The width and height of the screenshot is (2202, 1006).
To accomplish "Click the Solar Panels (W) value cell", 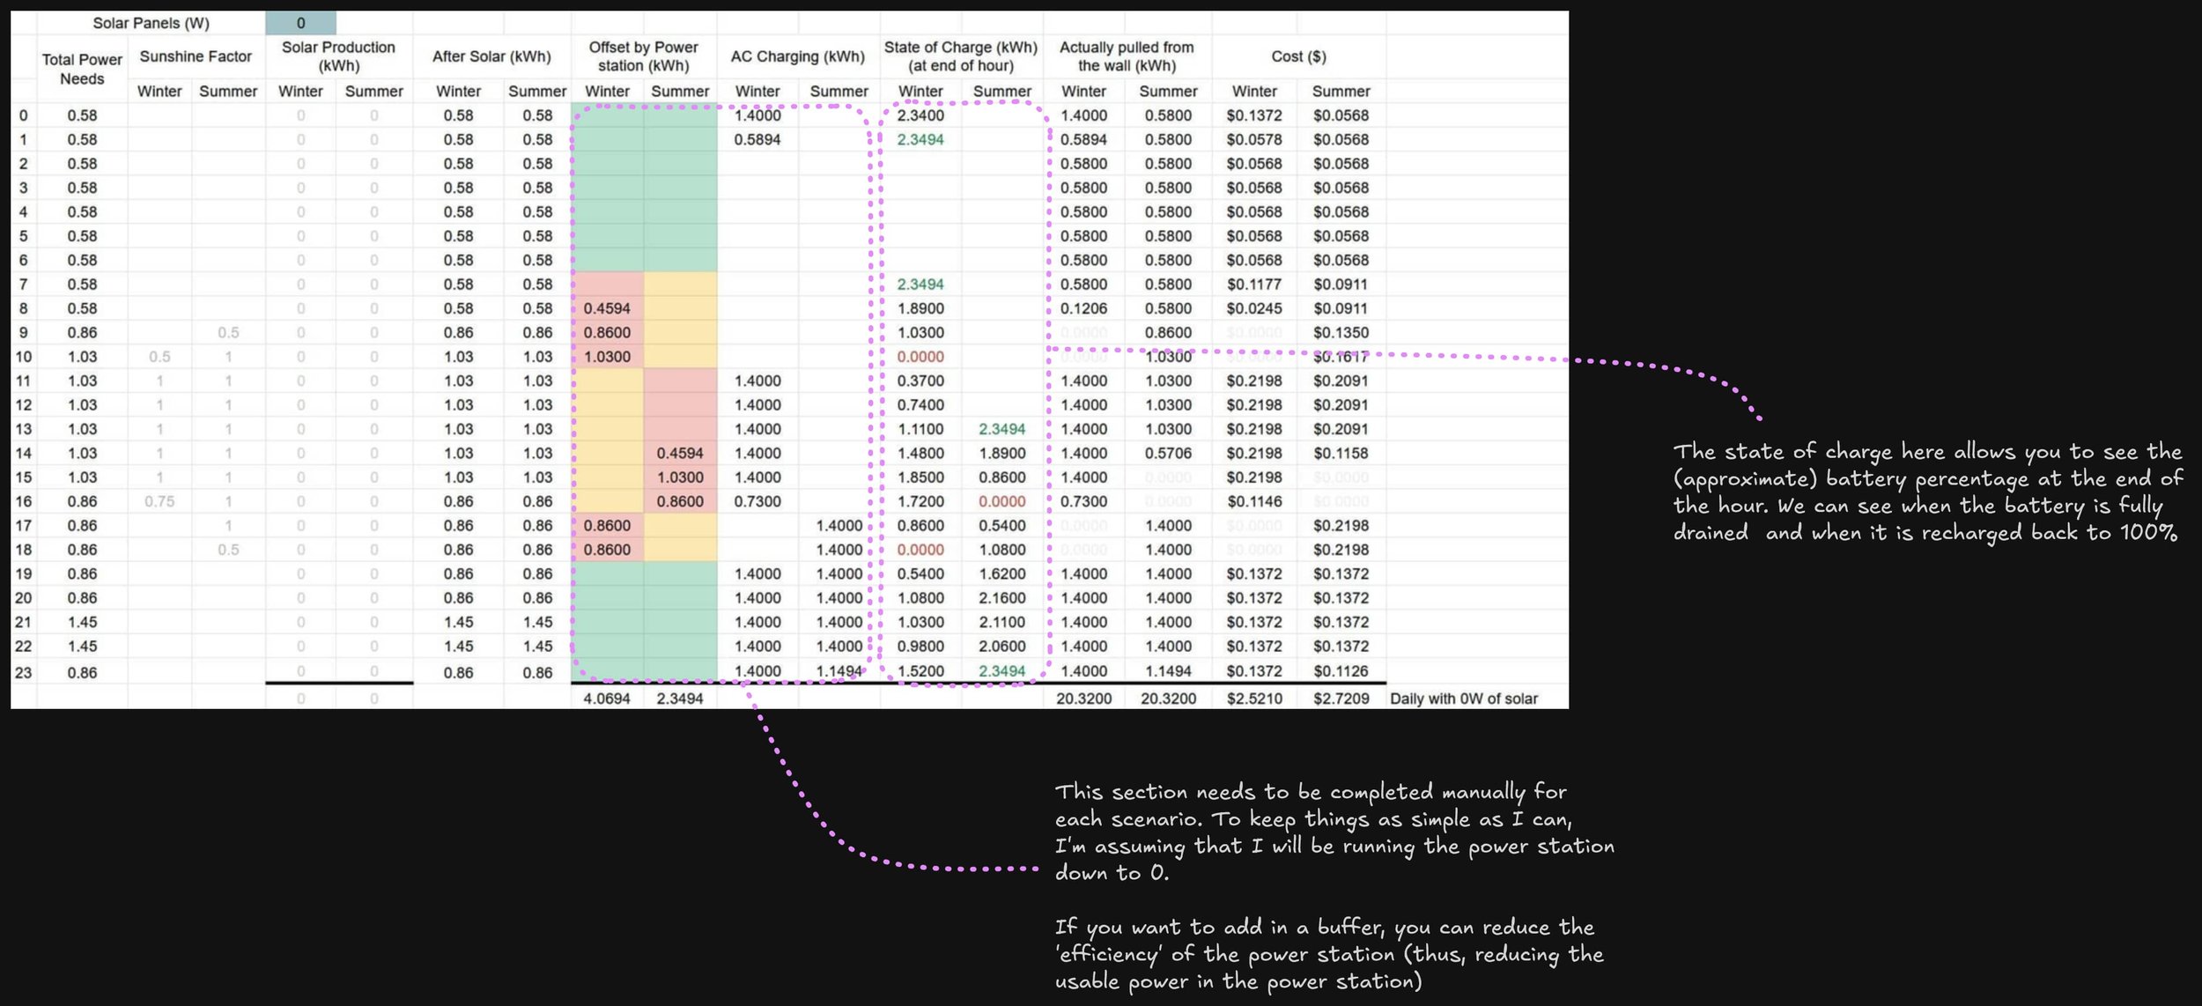I will (x=300, y=23).
